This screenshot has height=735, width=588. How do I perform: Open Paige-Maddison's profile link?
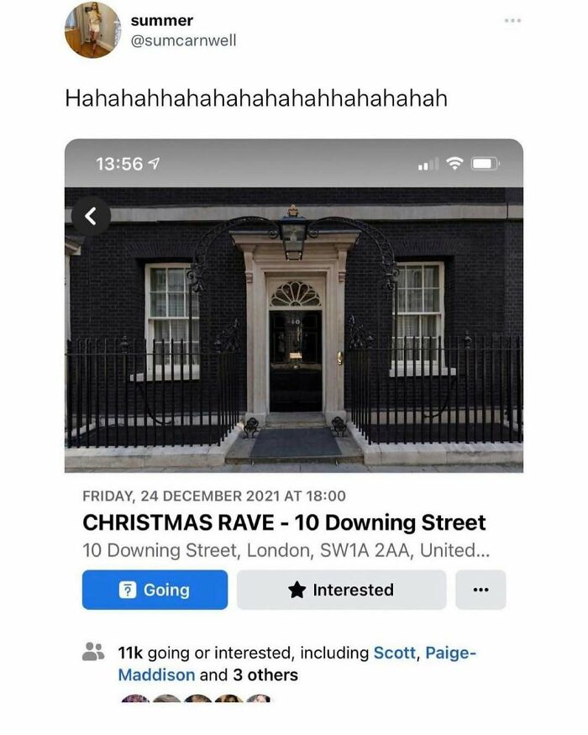[x=297, y=664]
